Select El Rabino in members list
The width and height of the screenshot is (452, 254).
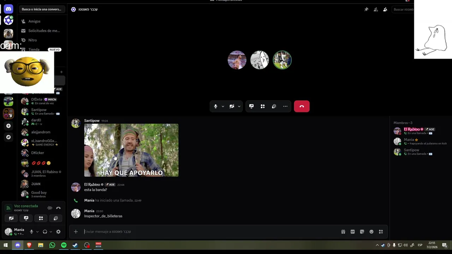(420, 131)
